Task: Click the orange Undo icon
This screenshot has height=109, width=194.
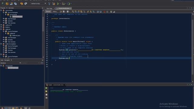Action: (x=22, y=4)
